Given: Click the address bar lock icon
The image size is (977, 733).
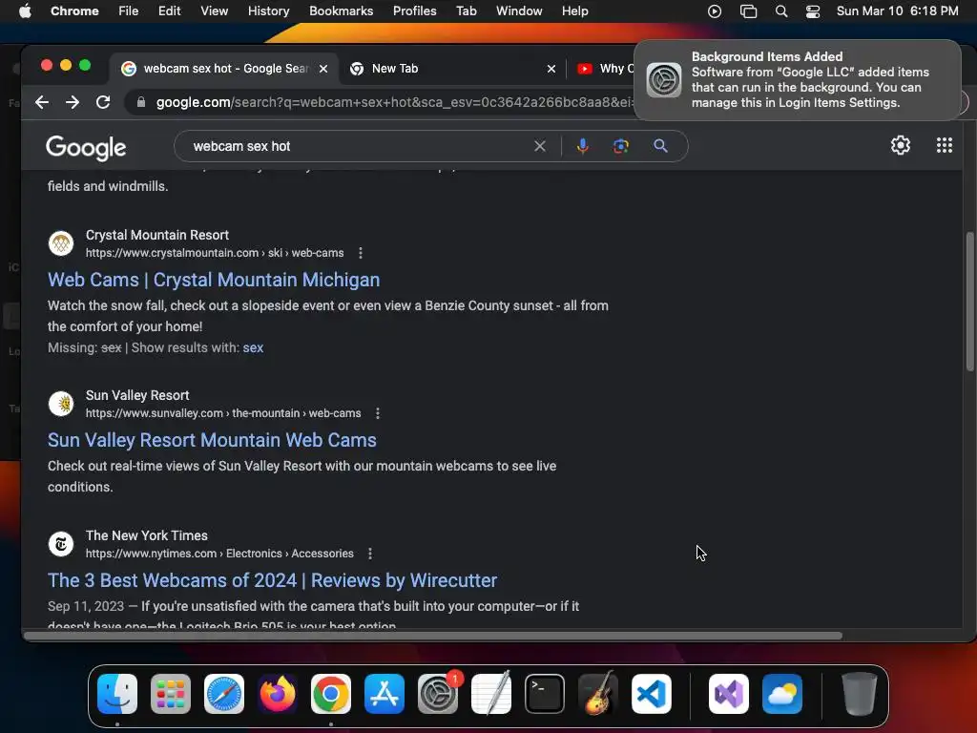Looking at the screenshot, I should pos(141,102).
